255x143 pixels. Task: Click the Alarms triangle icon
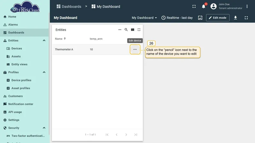click(x=5, y=25)
